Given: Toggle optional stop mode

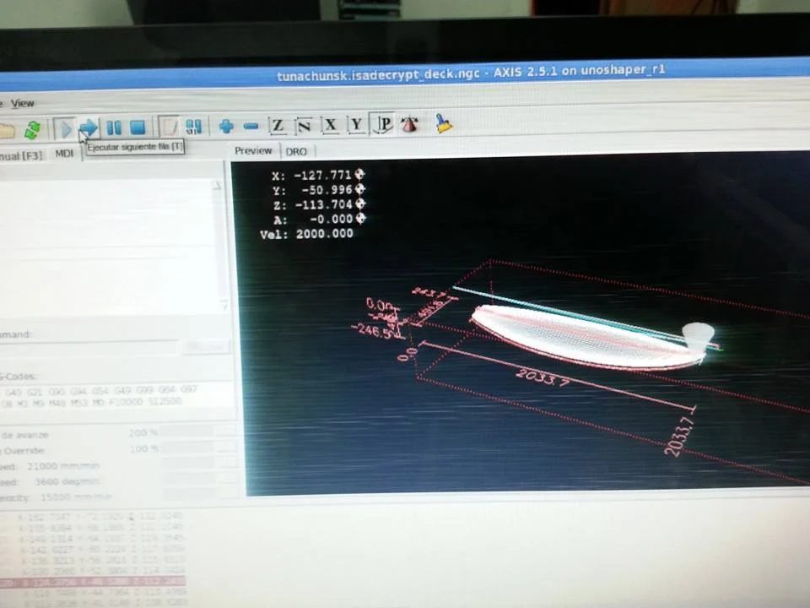Looking at the screenshot, I should tap(192, 127).
